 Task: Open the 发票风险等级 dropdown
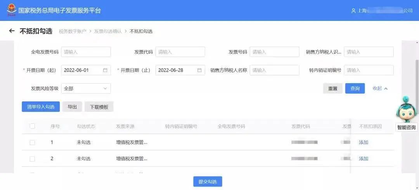[86, 89]
